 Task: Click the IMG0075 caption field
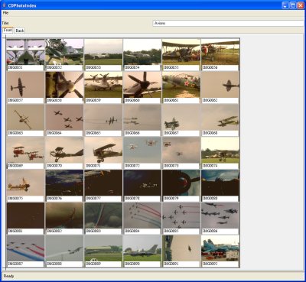tap(25, 199)
